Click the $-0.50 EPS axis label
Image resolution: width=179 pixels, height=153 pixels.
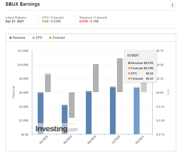(x=160, y=120)
